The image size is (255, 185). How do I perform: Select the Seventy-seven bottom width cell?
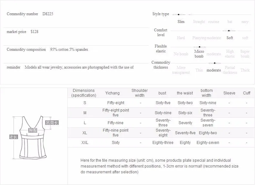[208, 123]
